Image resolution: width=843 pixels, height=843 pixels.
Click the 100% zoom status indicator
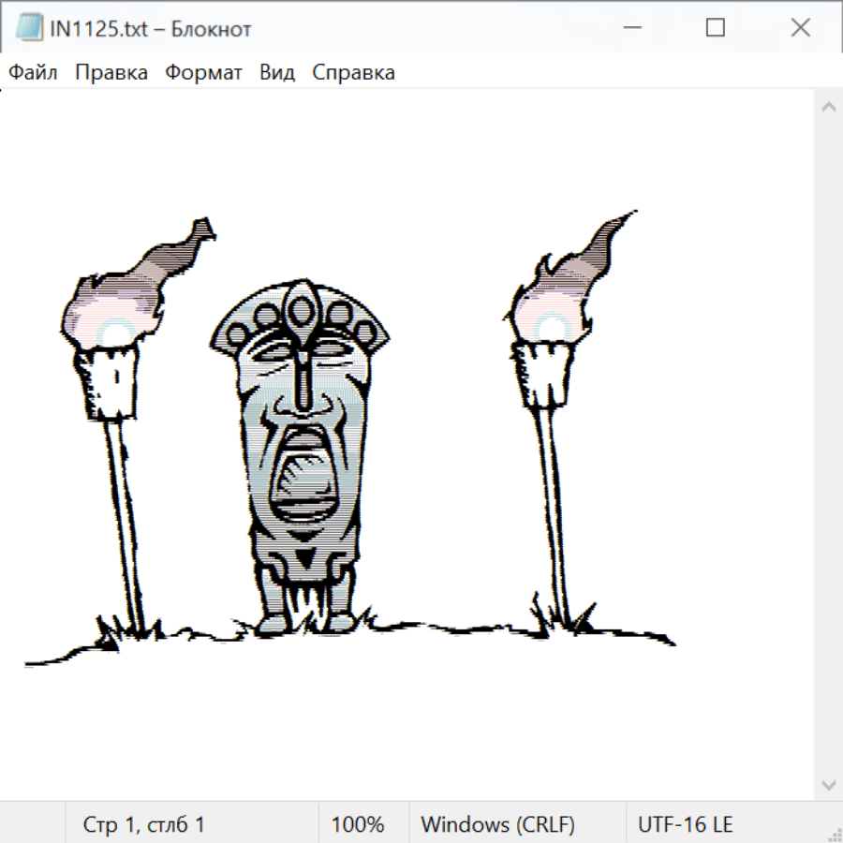click(358, 824)
